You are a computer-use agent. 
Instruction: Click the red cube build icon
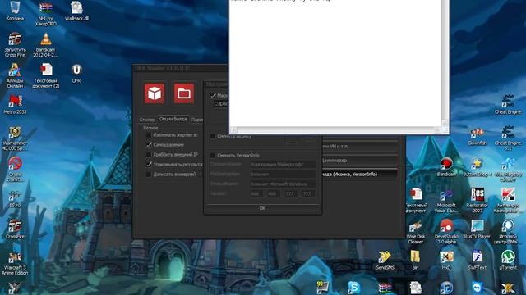[155, 93]
